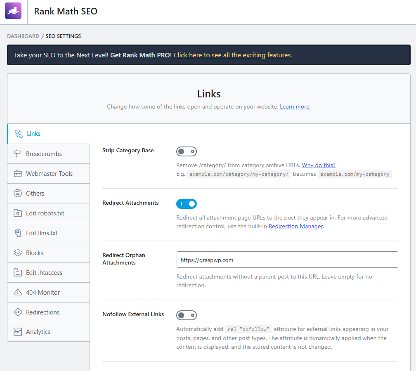This screenshot has height=371, width=416.
Task: Open the Edit .htaccess tab
Action: coord(49,272)
